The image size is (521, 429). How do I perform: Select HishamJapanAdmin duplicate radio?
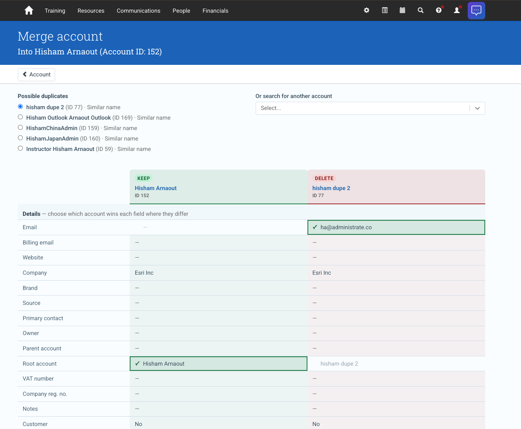tap(20, 138)
